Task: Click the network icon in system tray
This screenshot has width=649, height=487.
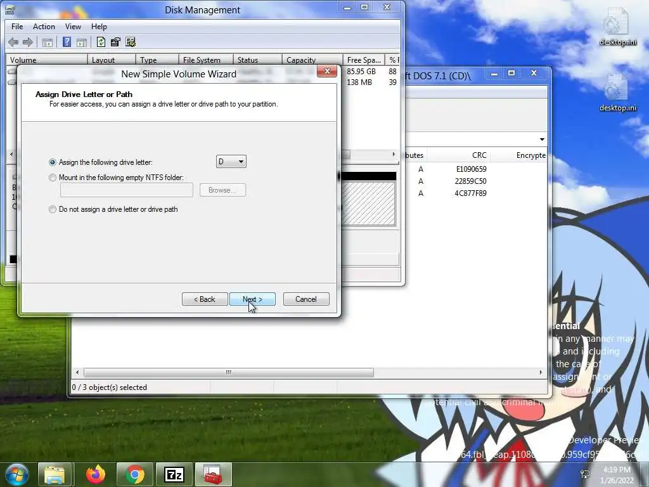Action: (585, 474)
